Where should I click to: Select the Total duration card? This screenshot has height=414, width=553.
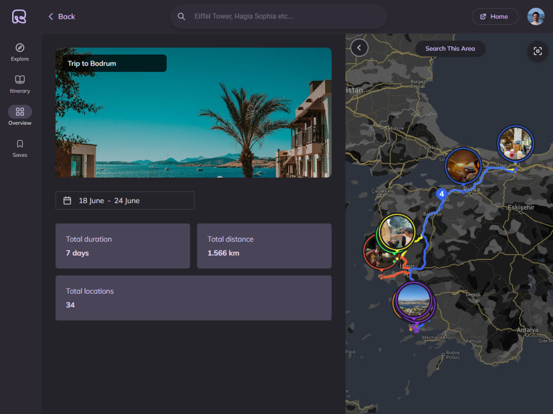(123, 246)
